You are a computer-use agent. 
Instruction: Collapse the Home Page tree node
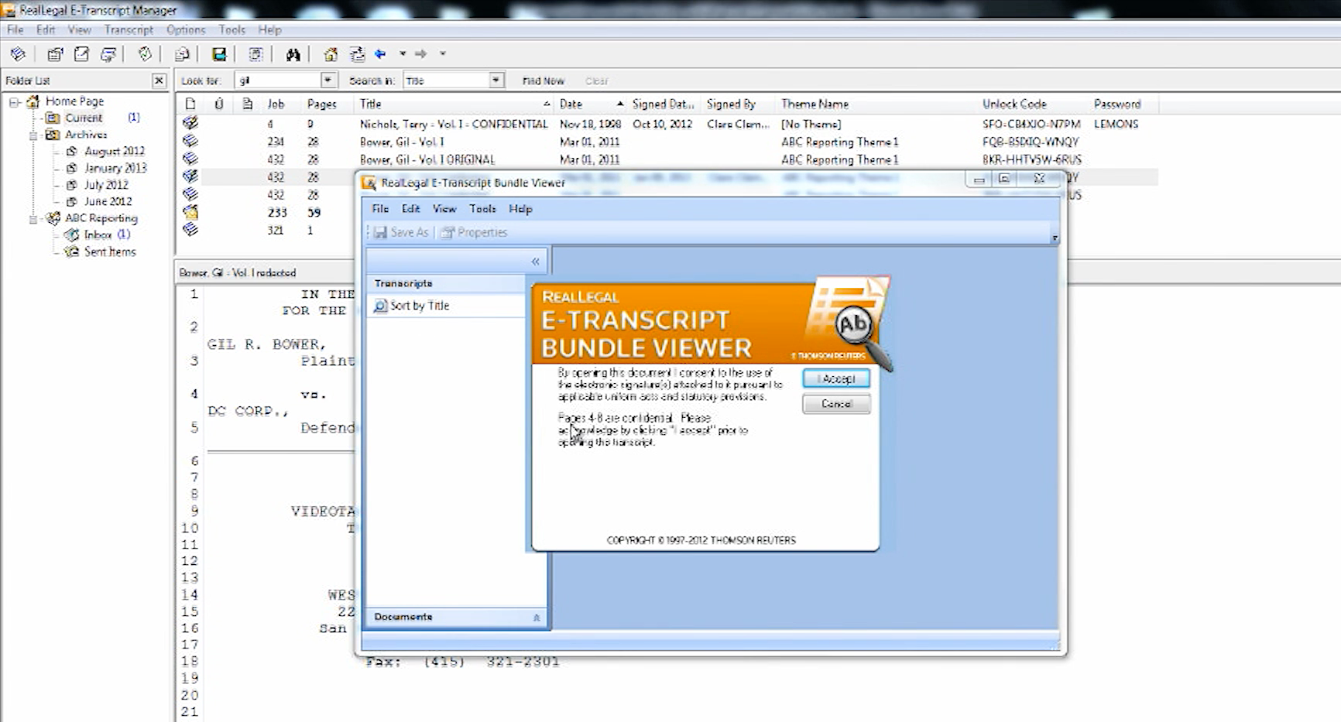pyautogui.click(x=14, y=101)
